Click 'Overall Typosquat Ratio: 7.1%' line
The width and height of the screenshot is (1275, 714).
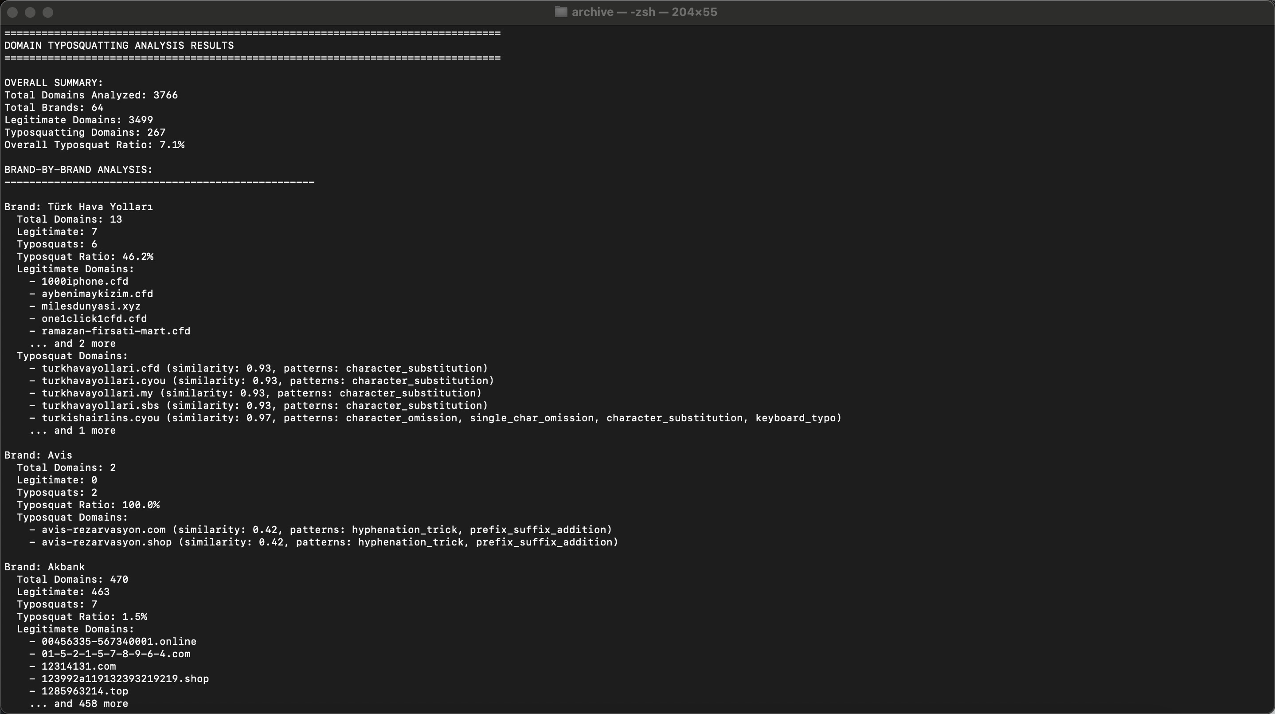(x=94, y=145)
